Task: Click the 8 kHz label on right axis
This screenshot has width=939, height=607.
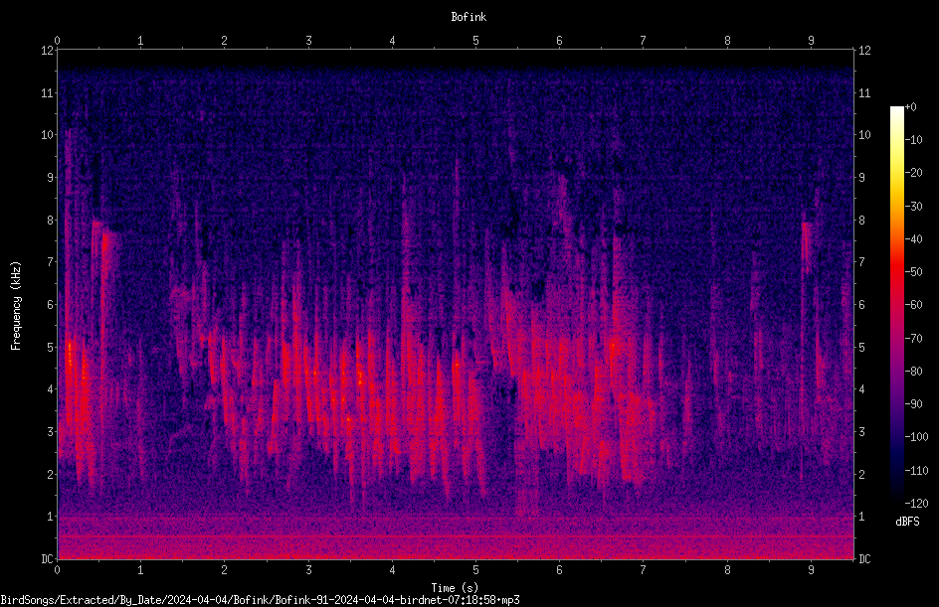Action: pos(862,221)
